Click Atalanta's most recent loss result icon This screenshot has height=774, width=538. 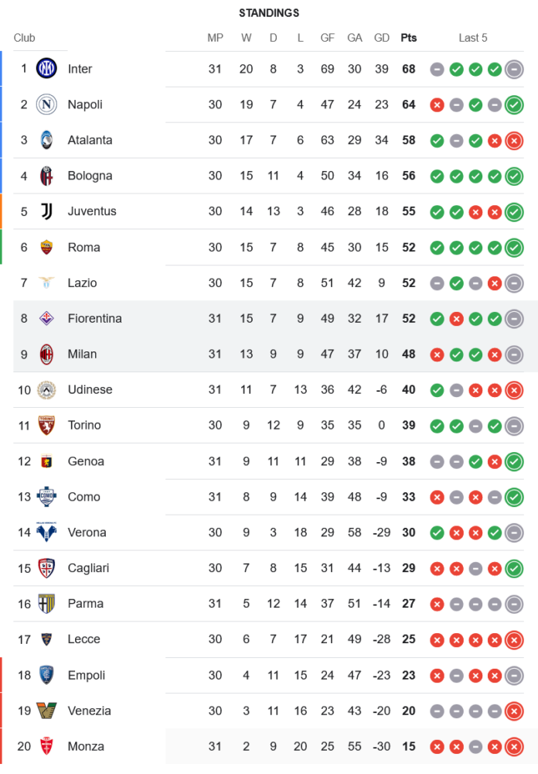pos(514,140)
